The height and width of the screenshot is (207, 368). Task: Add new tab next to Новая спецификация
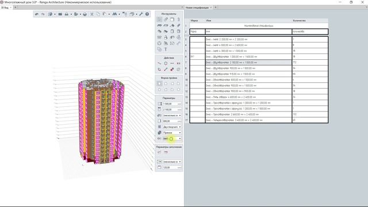[216, 7]
